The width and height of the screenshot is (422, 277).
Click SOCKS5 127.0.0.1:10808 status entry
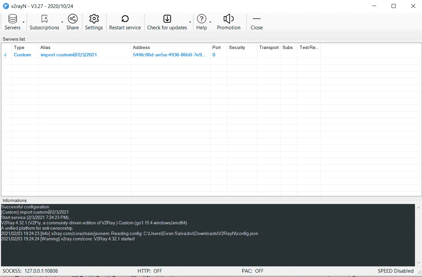click(x=30, y=271)
